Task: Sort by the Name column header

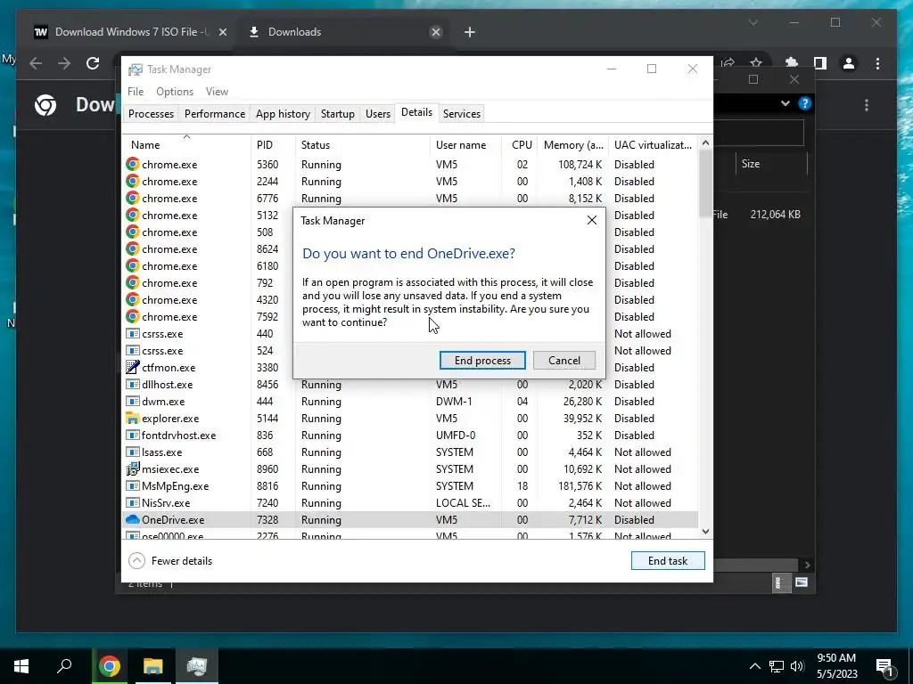Action: (x=186, y=145)
